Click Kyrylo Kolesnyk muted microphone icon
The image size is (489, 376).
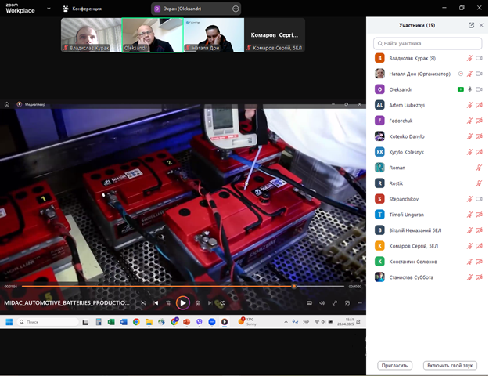[469, 152]
